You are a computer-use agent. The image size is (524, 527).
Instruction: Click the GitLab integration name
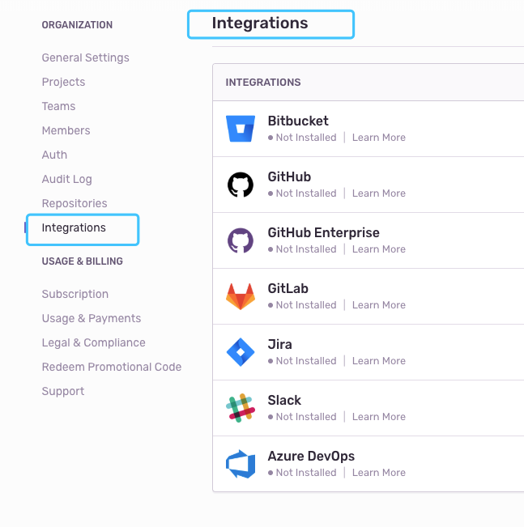(x=288, y=288)
